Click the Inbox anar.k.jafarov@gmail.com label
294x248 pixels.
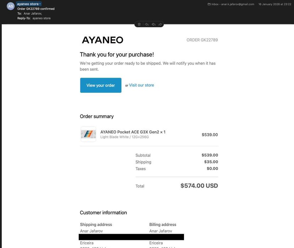pyautogui.click(x=233, y=4)
